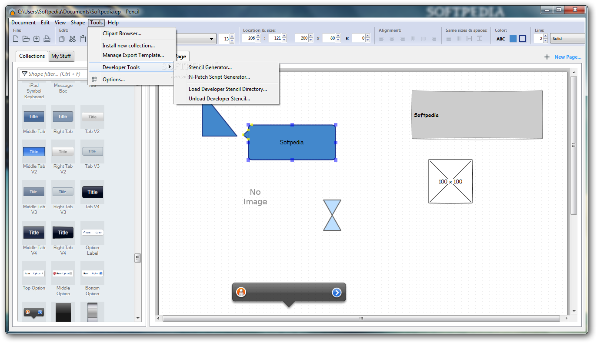Open the font family dropdown arrow
Image resolution: width=597 pixels, height=343 pixels.
[212, 39]
